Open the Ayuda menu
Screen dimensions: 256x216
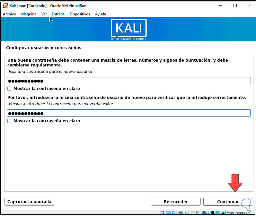click(x=101, y=14)
